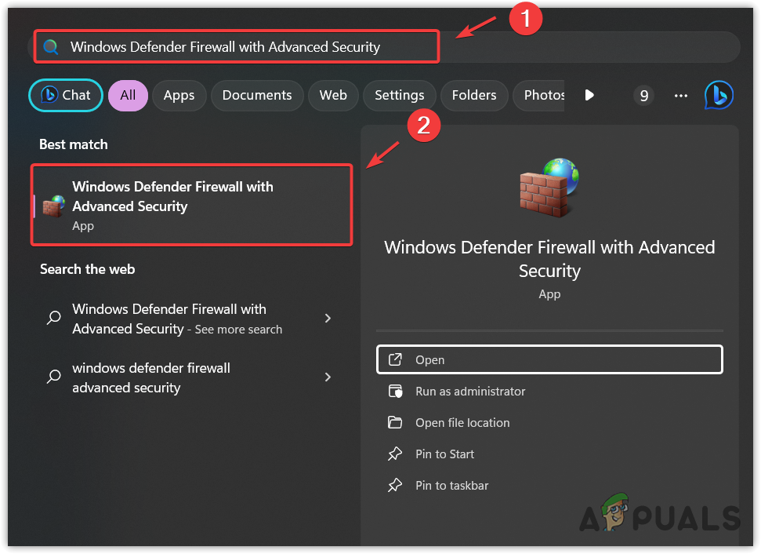Screen dimensions: 761x554
Task: Click the rewards points badge showing 9
Action: click(x=643, y=96)
